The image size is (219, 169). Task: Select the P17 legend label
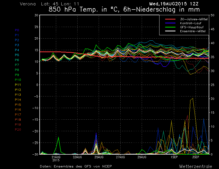point(18,115)
